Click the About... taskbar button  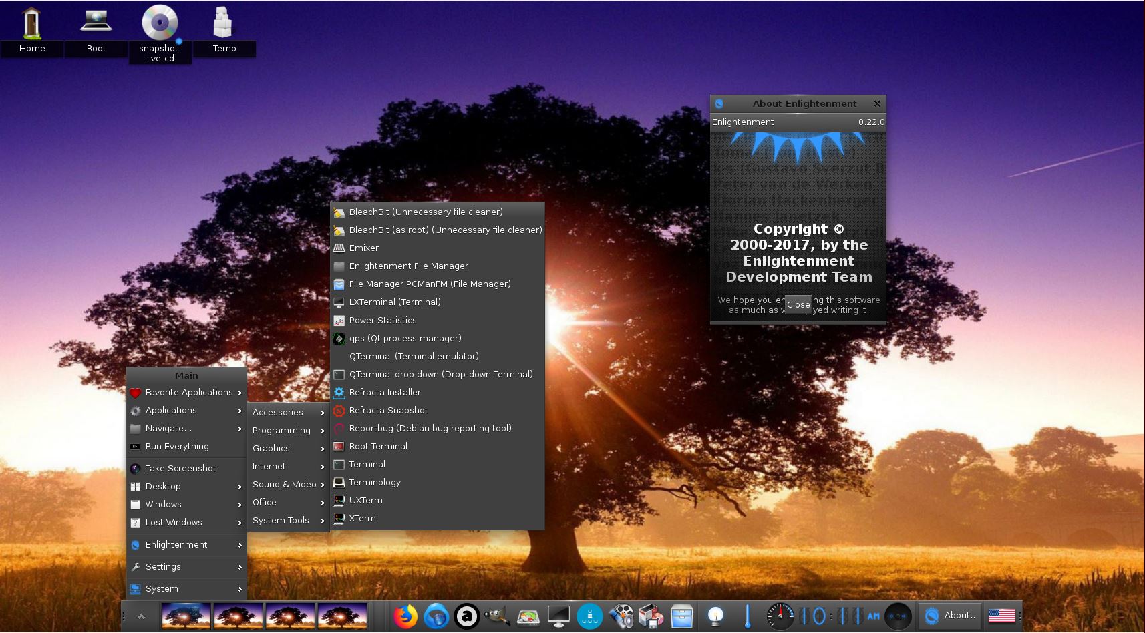pos(951,616)
